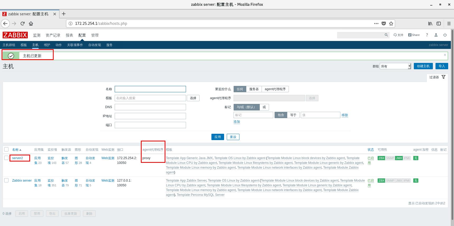
Task: Open the Zabbix server host link
Action: click(22, 181)
